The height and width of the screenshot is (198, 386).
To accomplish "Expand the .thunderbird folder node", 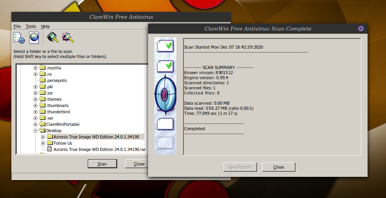I will coord(35,112).
